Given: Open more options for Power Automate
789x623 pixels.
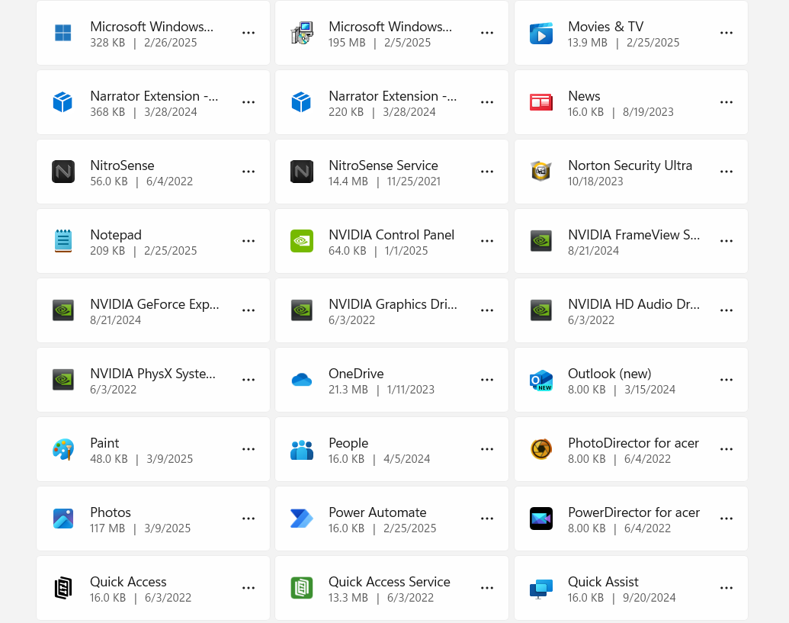Looking at the screenshot, I should click(x=486, y=519).
